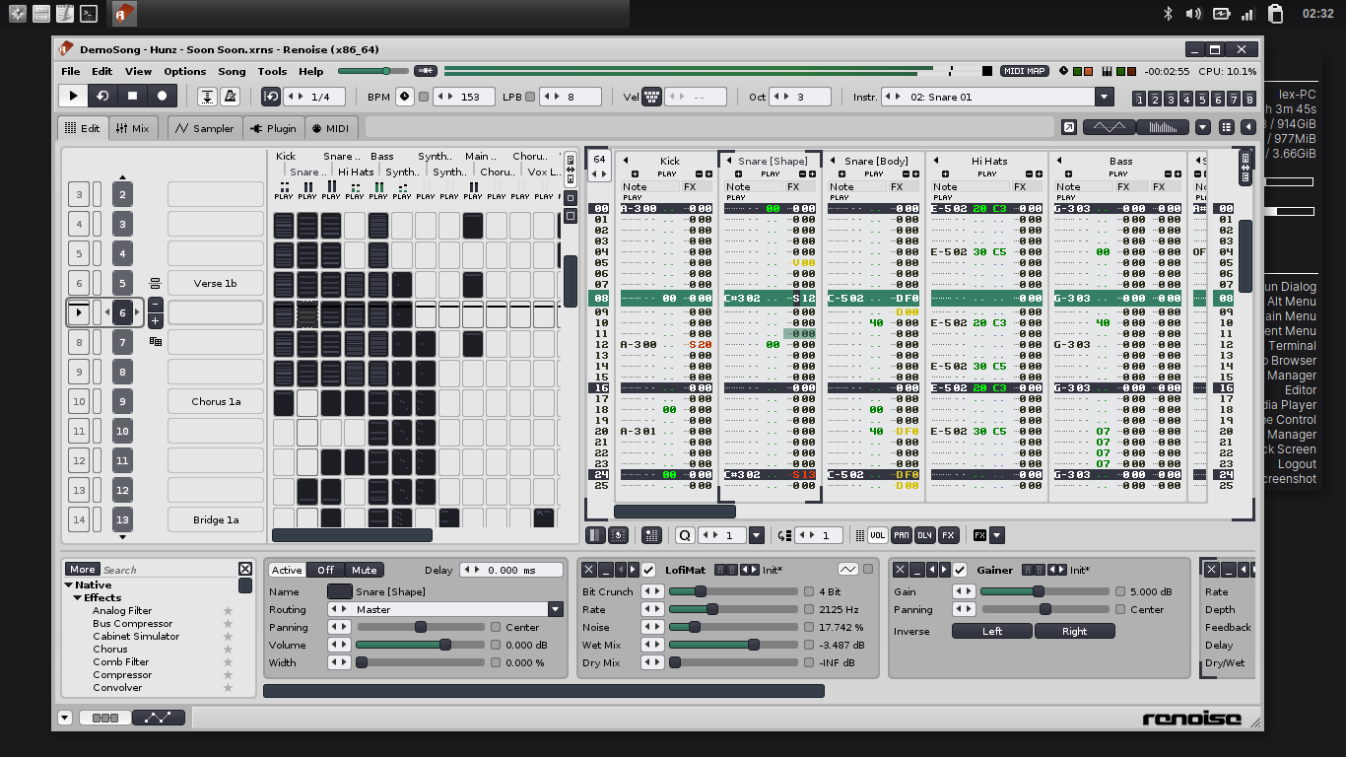
Task: Stop playback with the Stop button
Action: point(132,96)
